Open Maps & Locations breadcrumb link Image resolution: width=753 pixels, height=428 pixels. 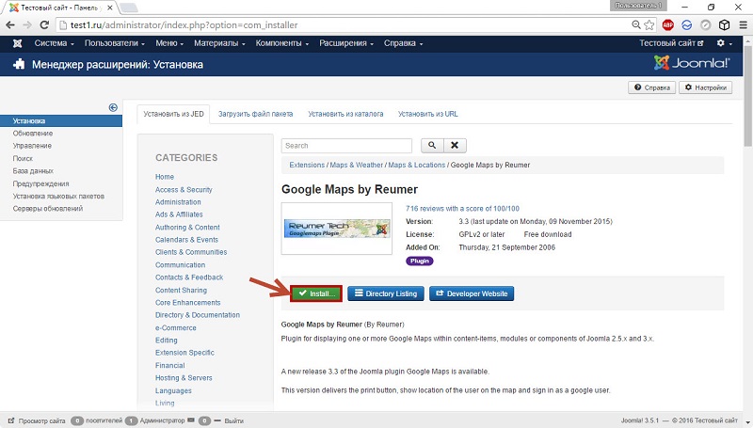click(x=417, y=165)
